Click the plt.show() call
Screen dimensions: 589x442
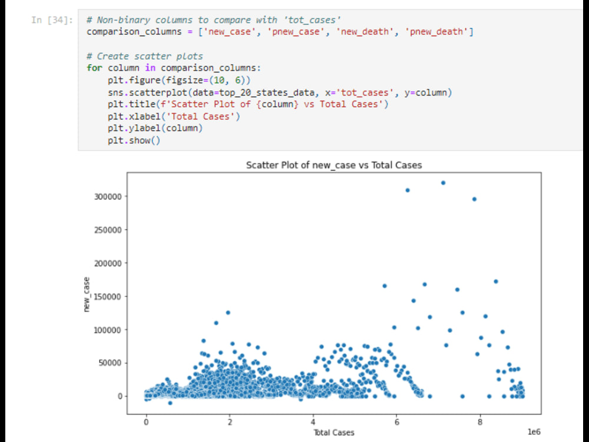coord(135,140)
